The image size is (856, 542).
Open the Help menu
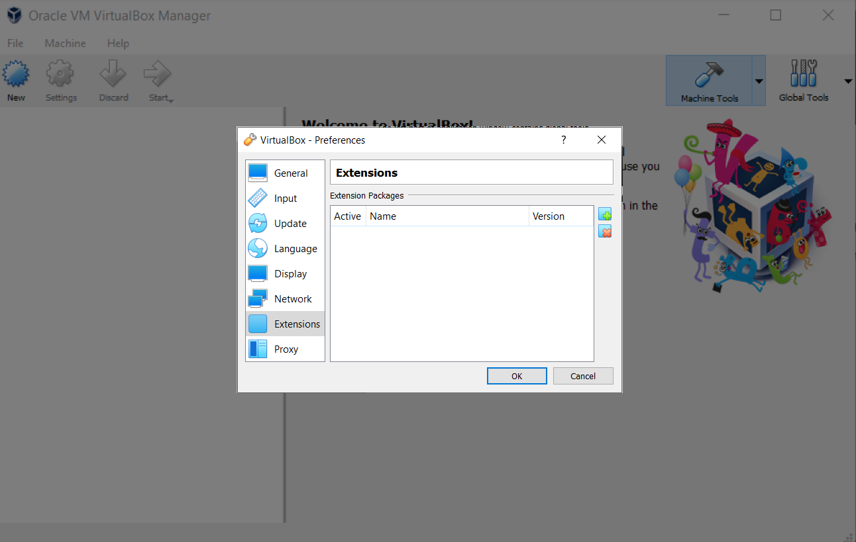pos(118,43)
